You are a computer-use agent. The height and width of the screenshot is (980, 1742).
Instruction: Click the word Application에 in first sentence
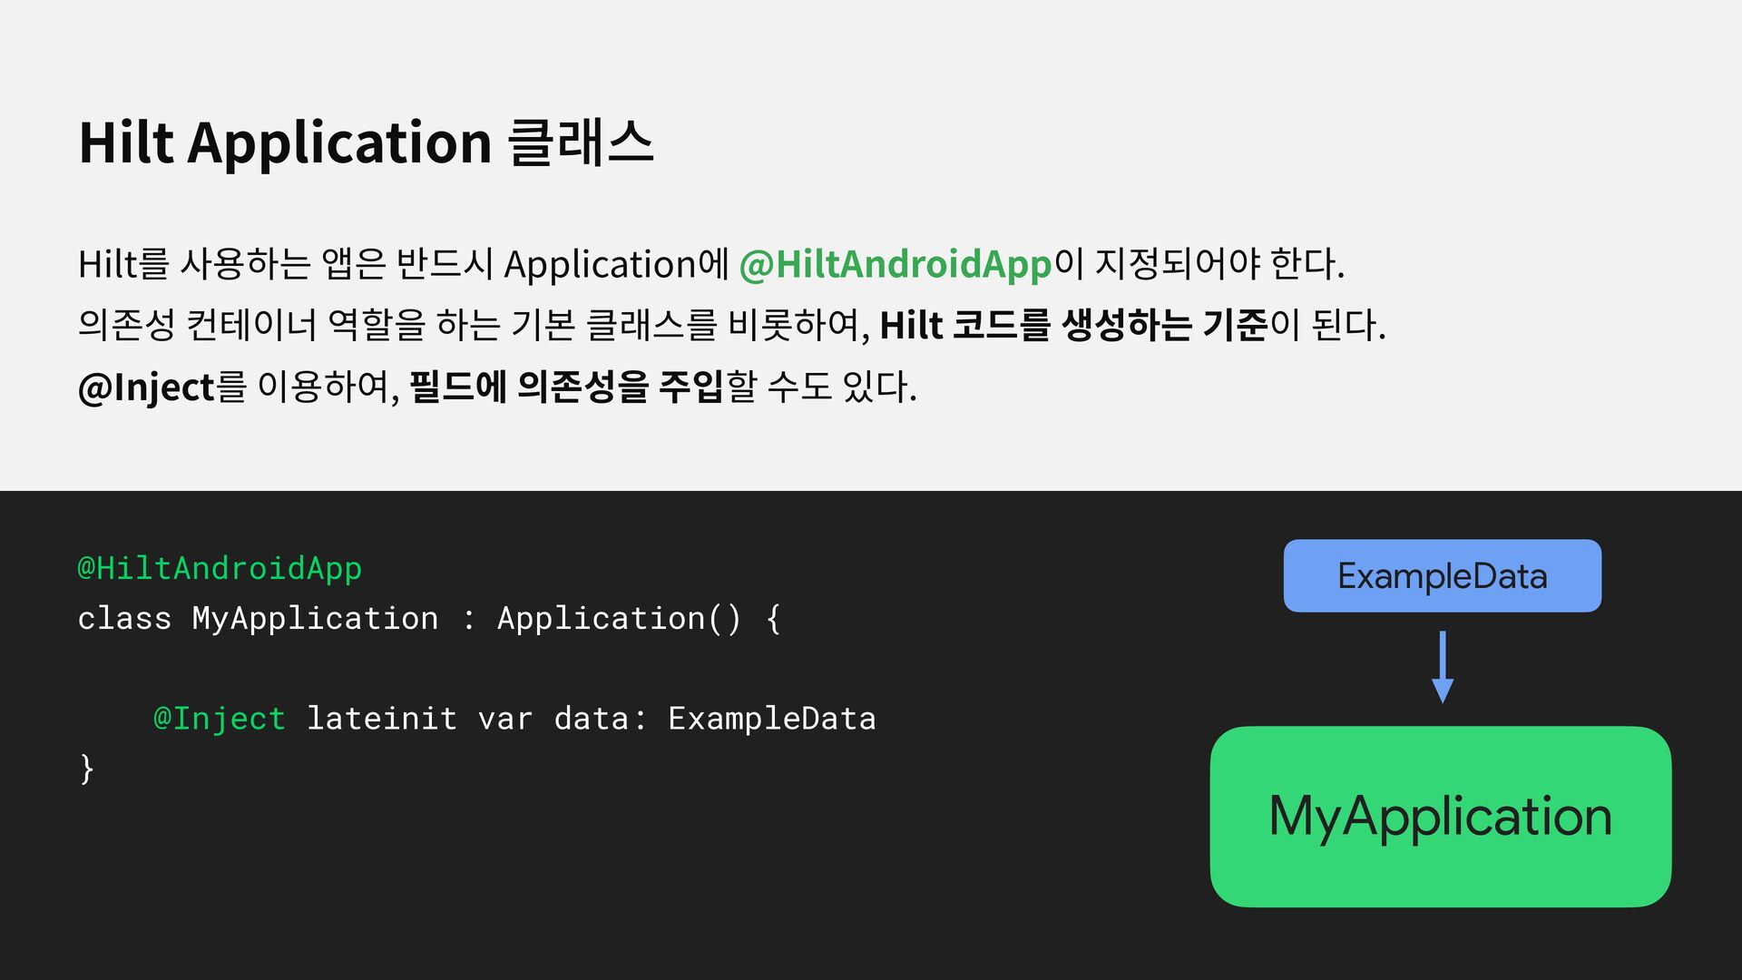pos(616,264)
